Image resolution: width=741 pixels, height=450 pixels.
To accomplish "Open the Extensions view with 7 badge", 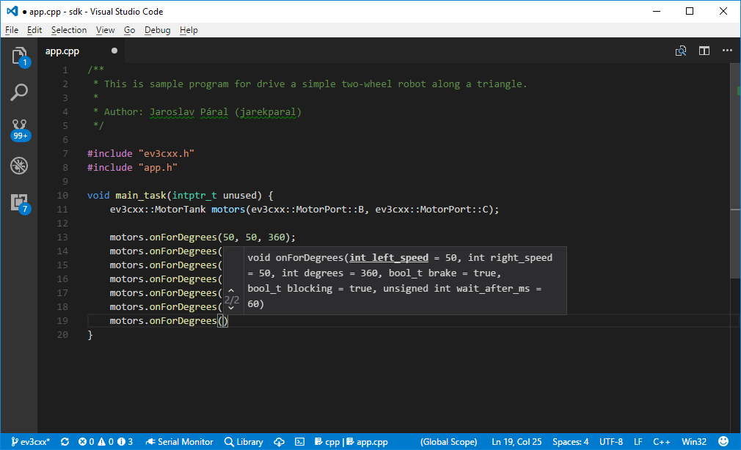I will click(20, 204).
